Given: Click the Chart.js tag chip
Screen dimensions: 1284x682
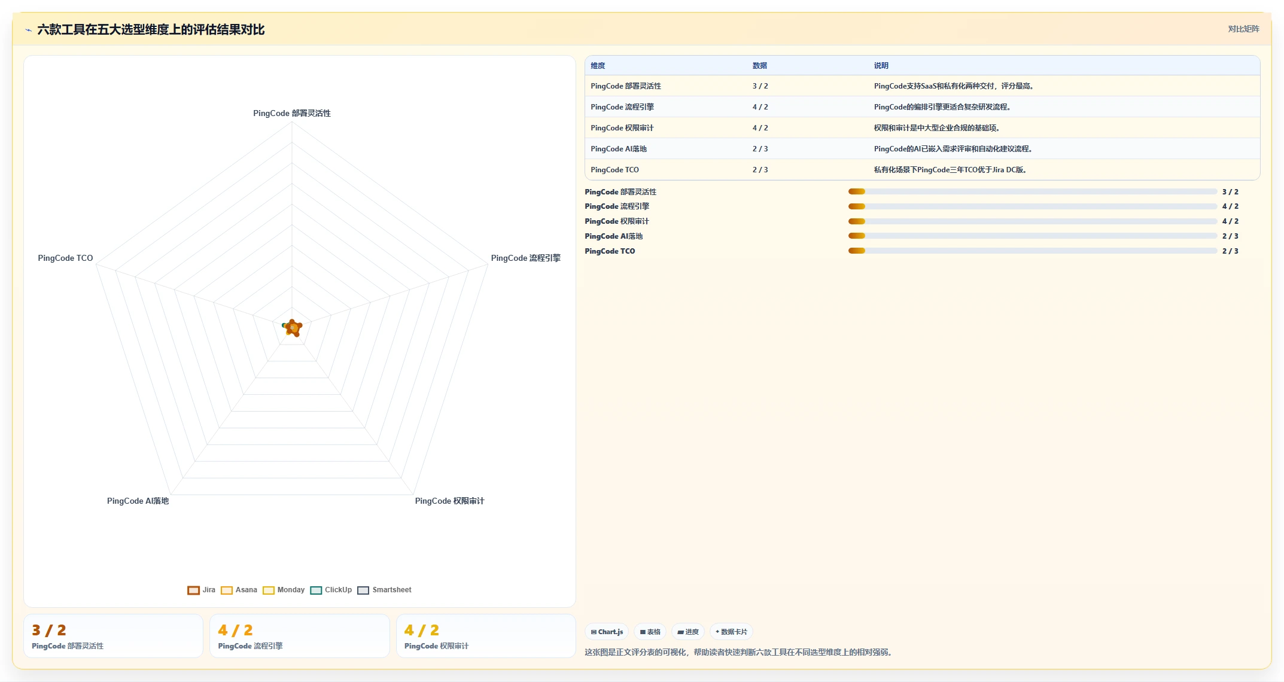Looking at the screenshot, I should coord(607,632).
